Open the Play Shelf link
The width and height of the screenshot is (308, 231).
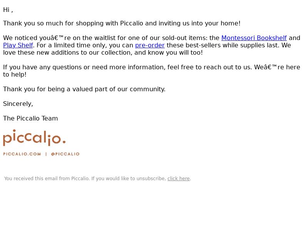coord(18,45)
